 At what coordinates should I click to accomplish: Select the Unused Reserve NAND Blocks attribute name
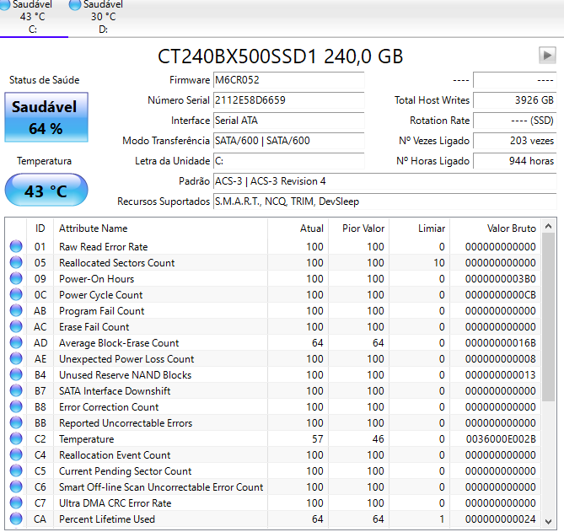125,375
